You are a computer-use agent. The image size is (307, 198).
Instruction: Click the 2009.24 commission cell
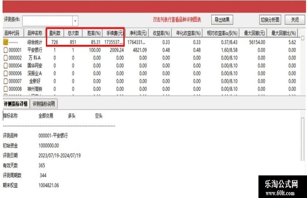(117, 50)
